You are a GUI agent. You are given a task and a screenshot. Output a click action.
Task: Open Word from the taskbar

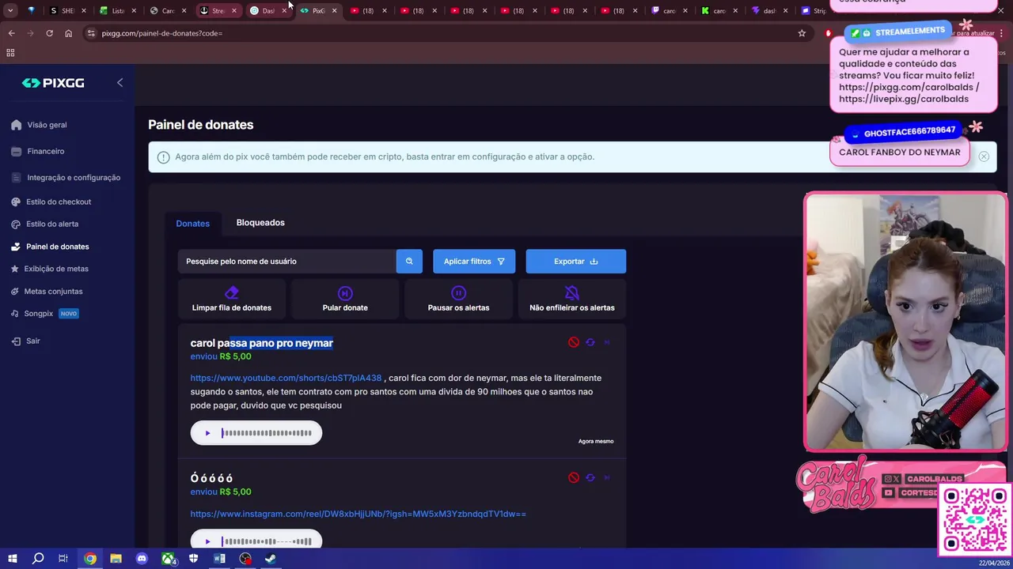pyautogui.click(x=219, y=559)
